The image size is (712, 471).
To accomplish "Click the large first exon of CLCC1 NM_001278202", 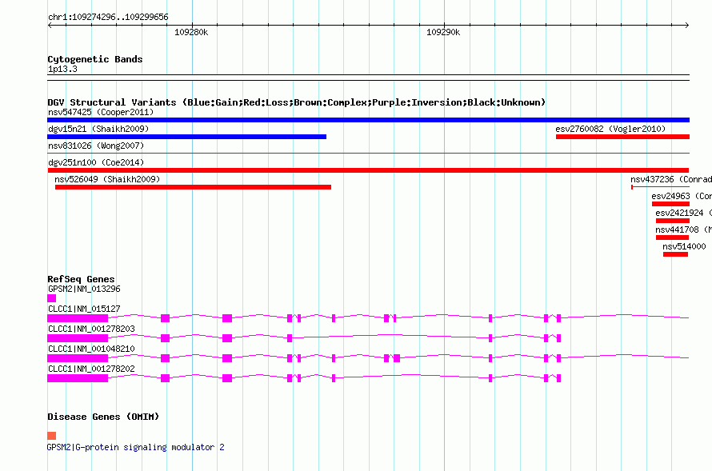I will (x=78, y=378).
